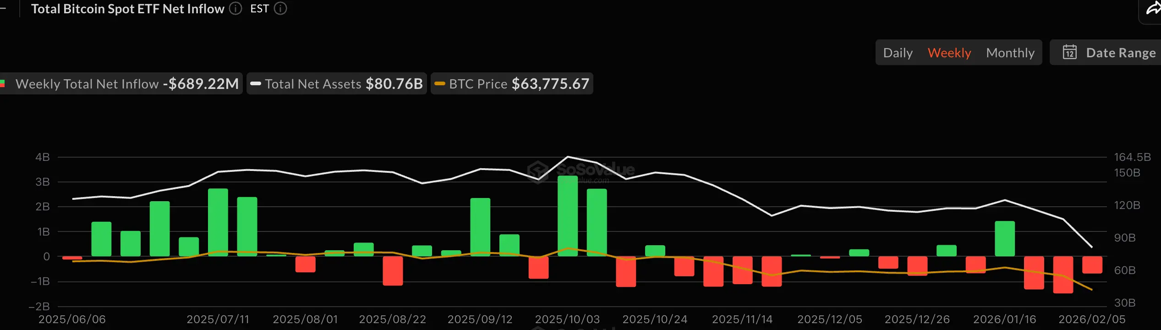
Task: Click the Total Bitcoin Spot ETF Net Inflow title
Action: click(x=127, y=9)
